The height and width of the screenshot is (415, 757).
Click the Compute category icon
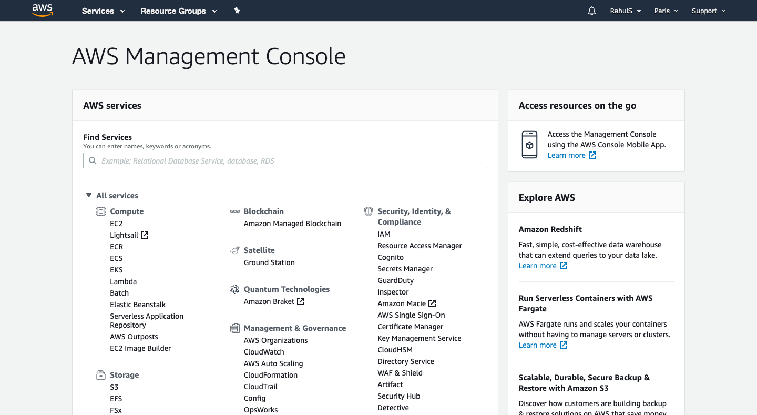click(x=100, y=211)
